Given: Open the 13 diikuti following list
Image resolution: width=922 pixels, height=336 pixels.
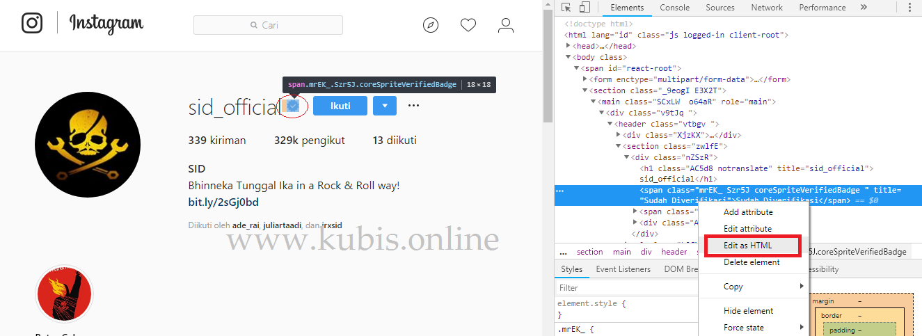Looking at the screenshot, I should click(x=395, y=141).
